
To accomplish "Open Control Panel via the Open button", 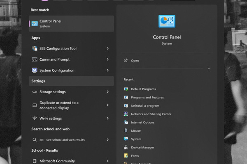I will click(167, 61).
